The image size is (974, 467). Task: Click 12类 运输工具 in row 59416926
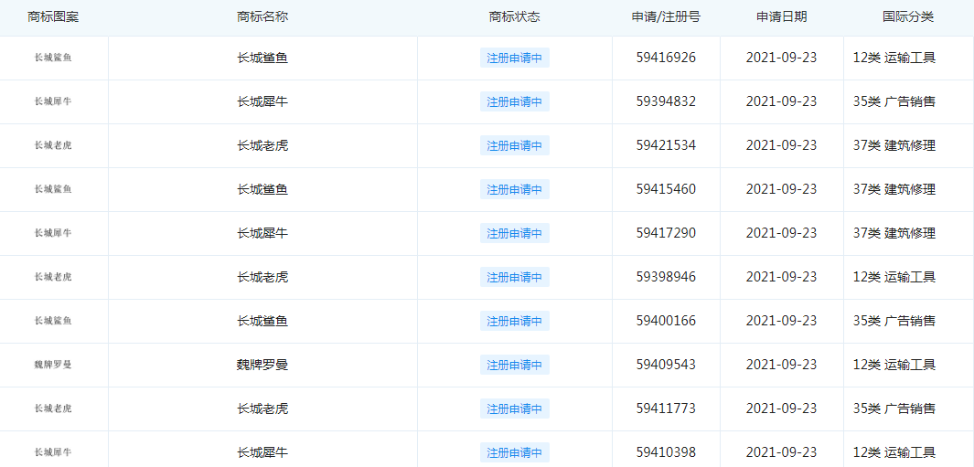894,58
